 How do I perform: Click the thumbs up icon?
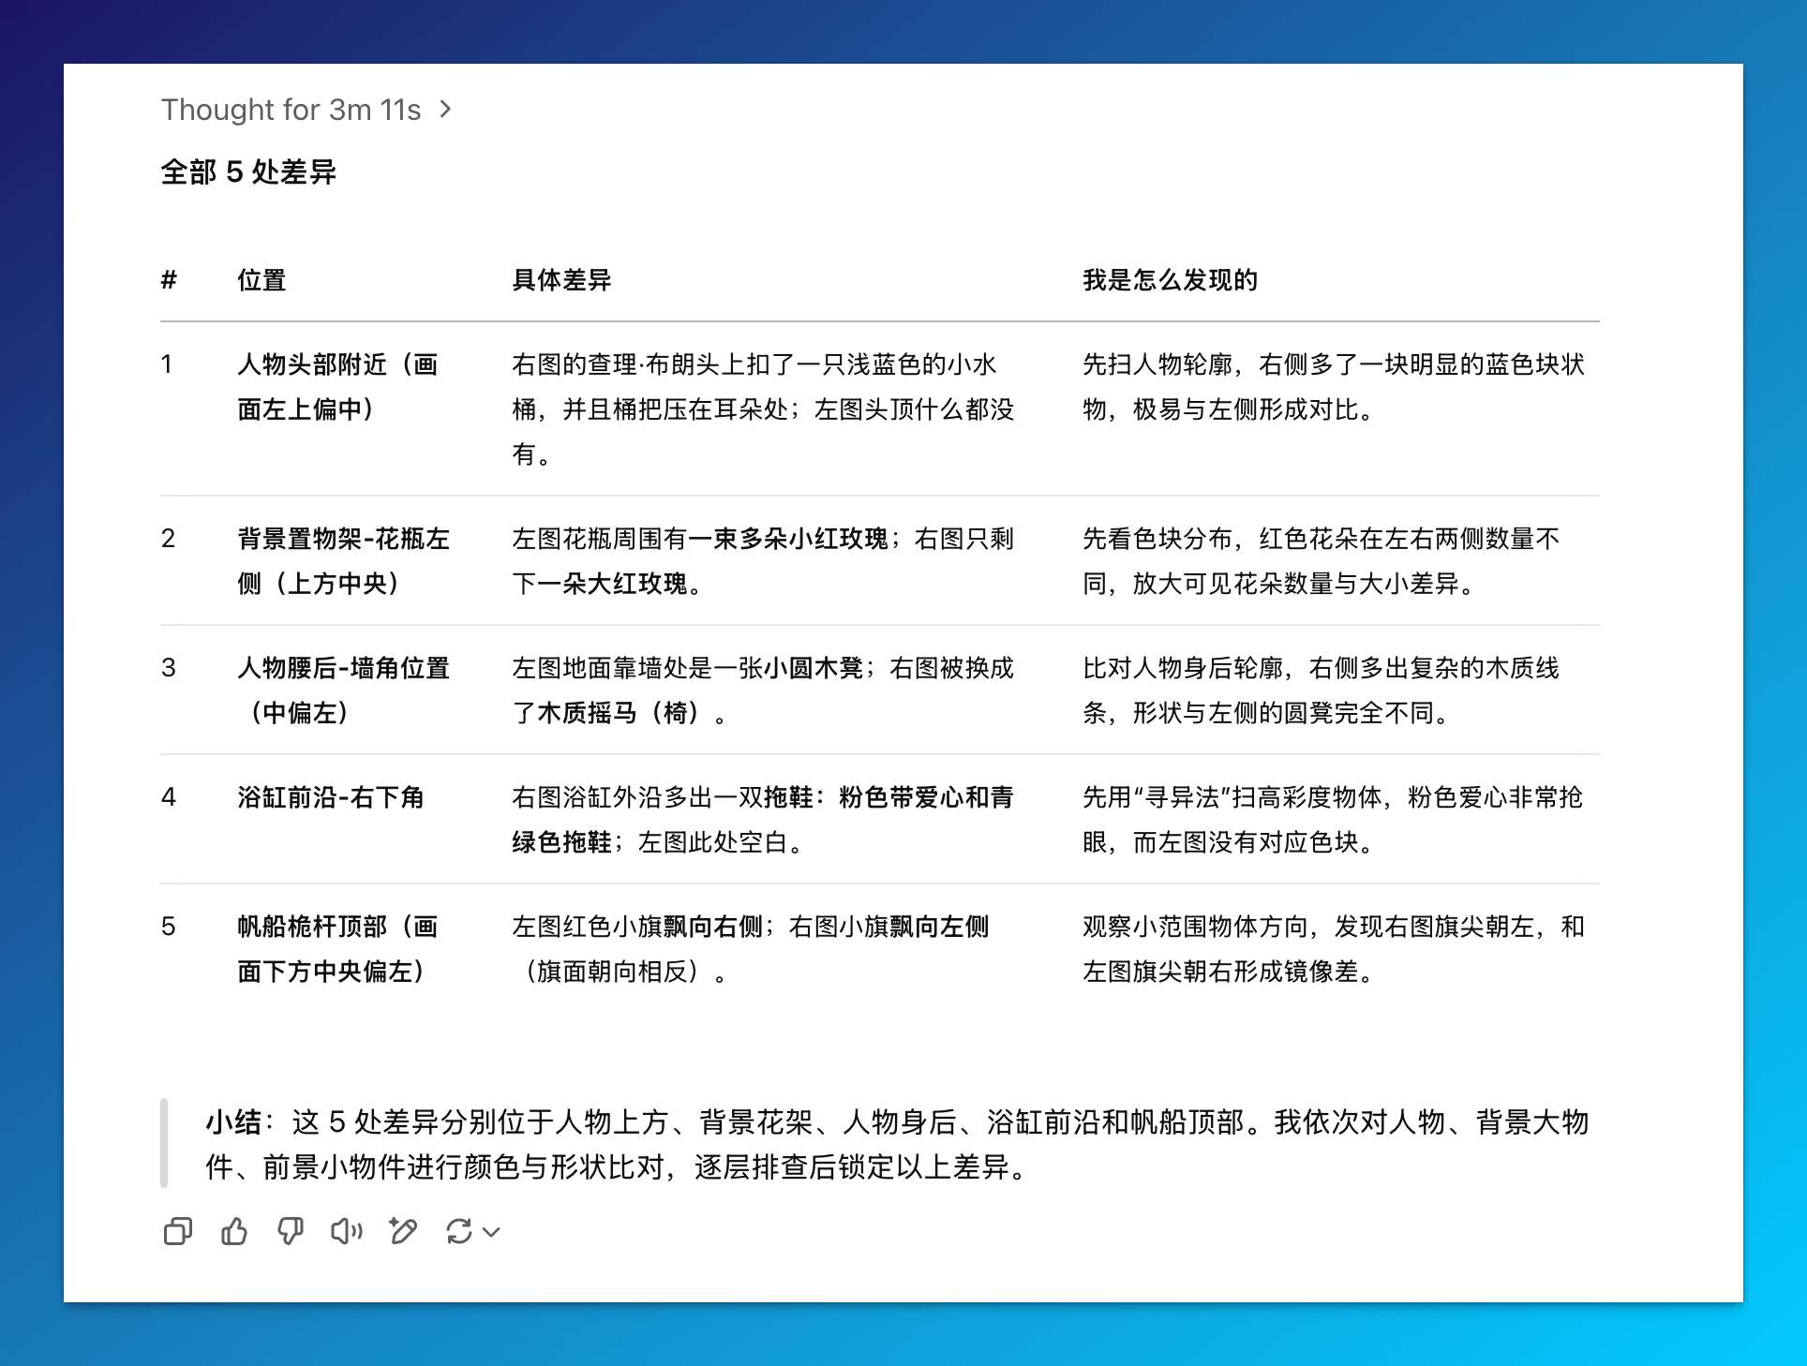coord(233,1231)
